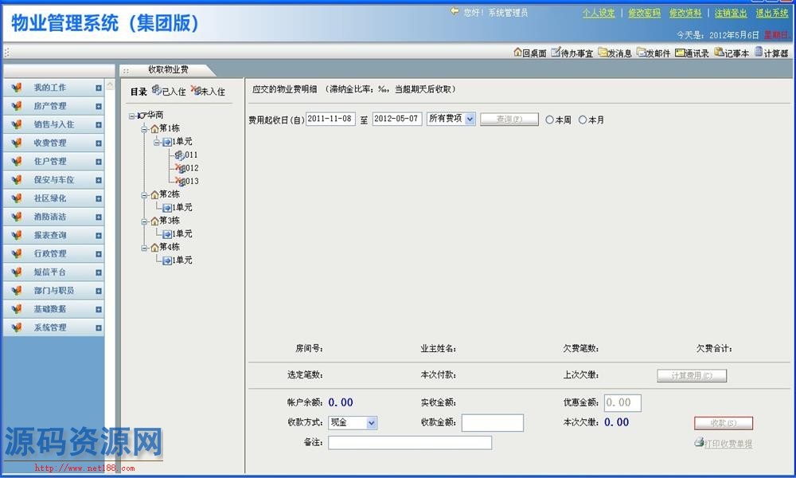Open the 修改密码 link
The width and height of the screenshot is (796, 478).
point(644,13)
